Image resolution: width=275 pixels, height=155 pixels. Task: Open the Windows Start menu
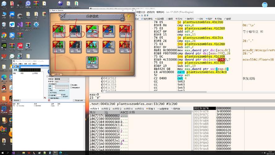point(2,153)
